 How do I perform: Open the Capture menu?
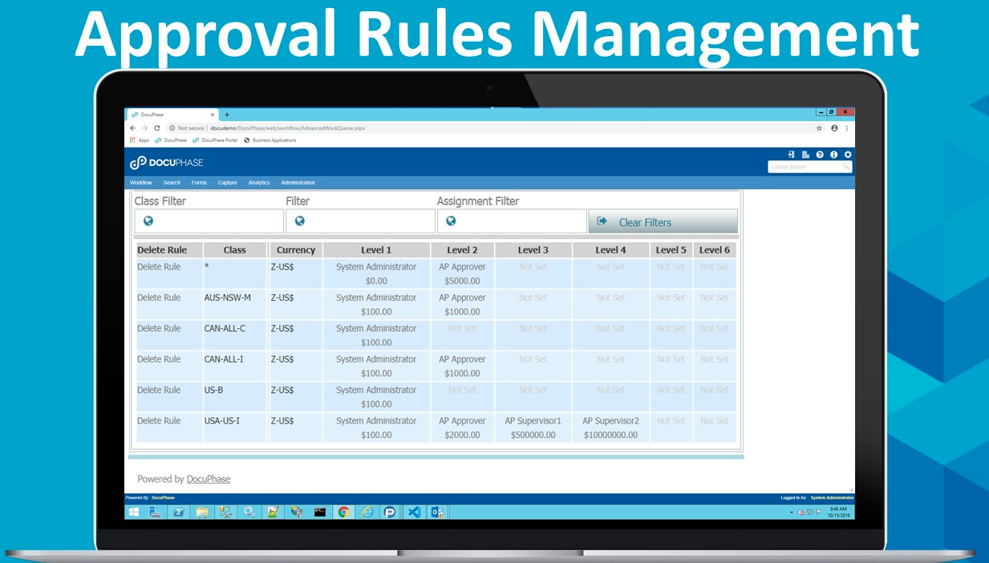pos(228,183)
